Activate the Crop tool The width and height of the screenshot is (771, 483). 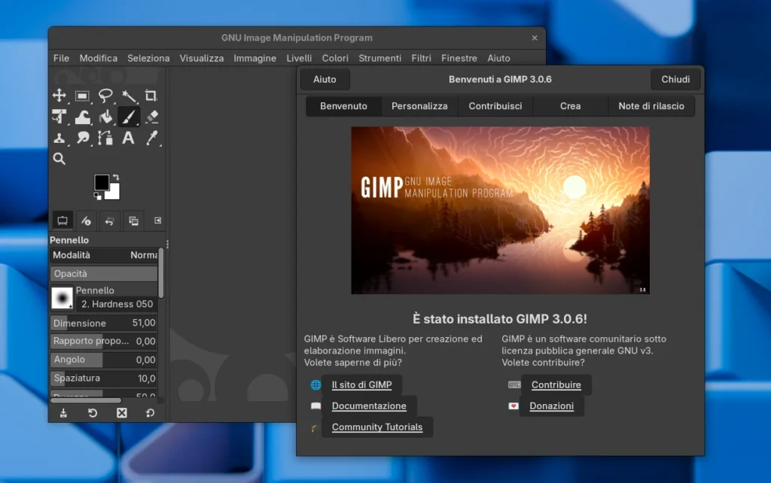(152, 96)
